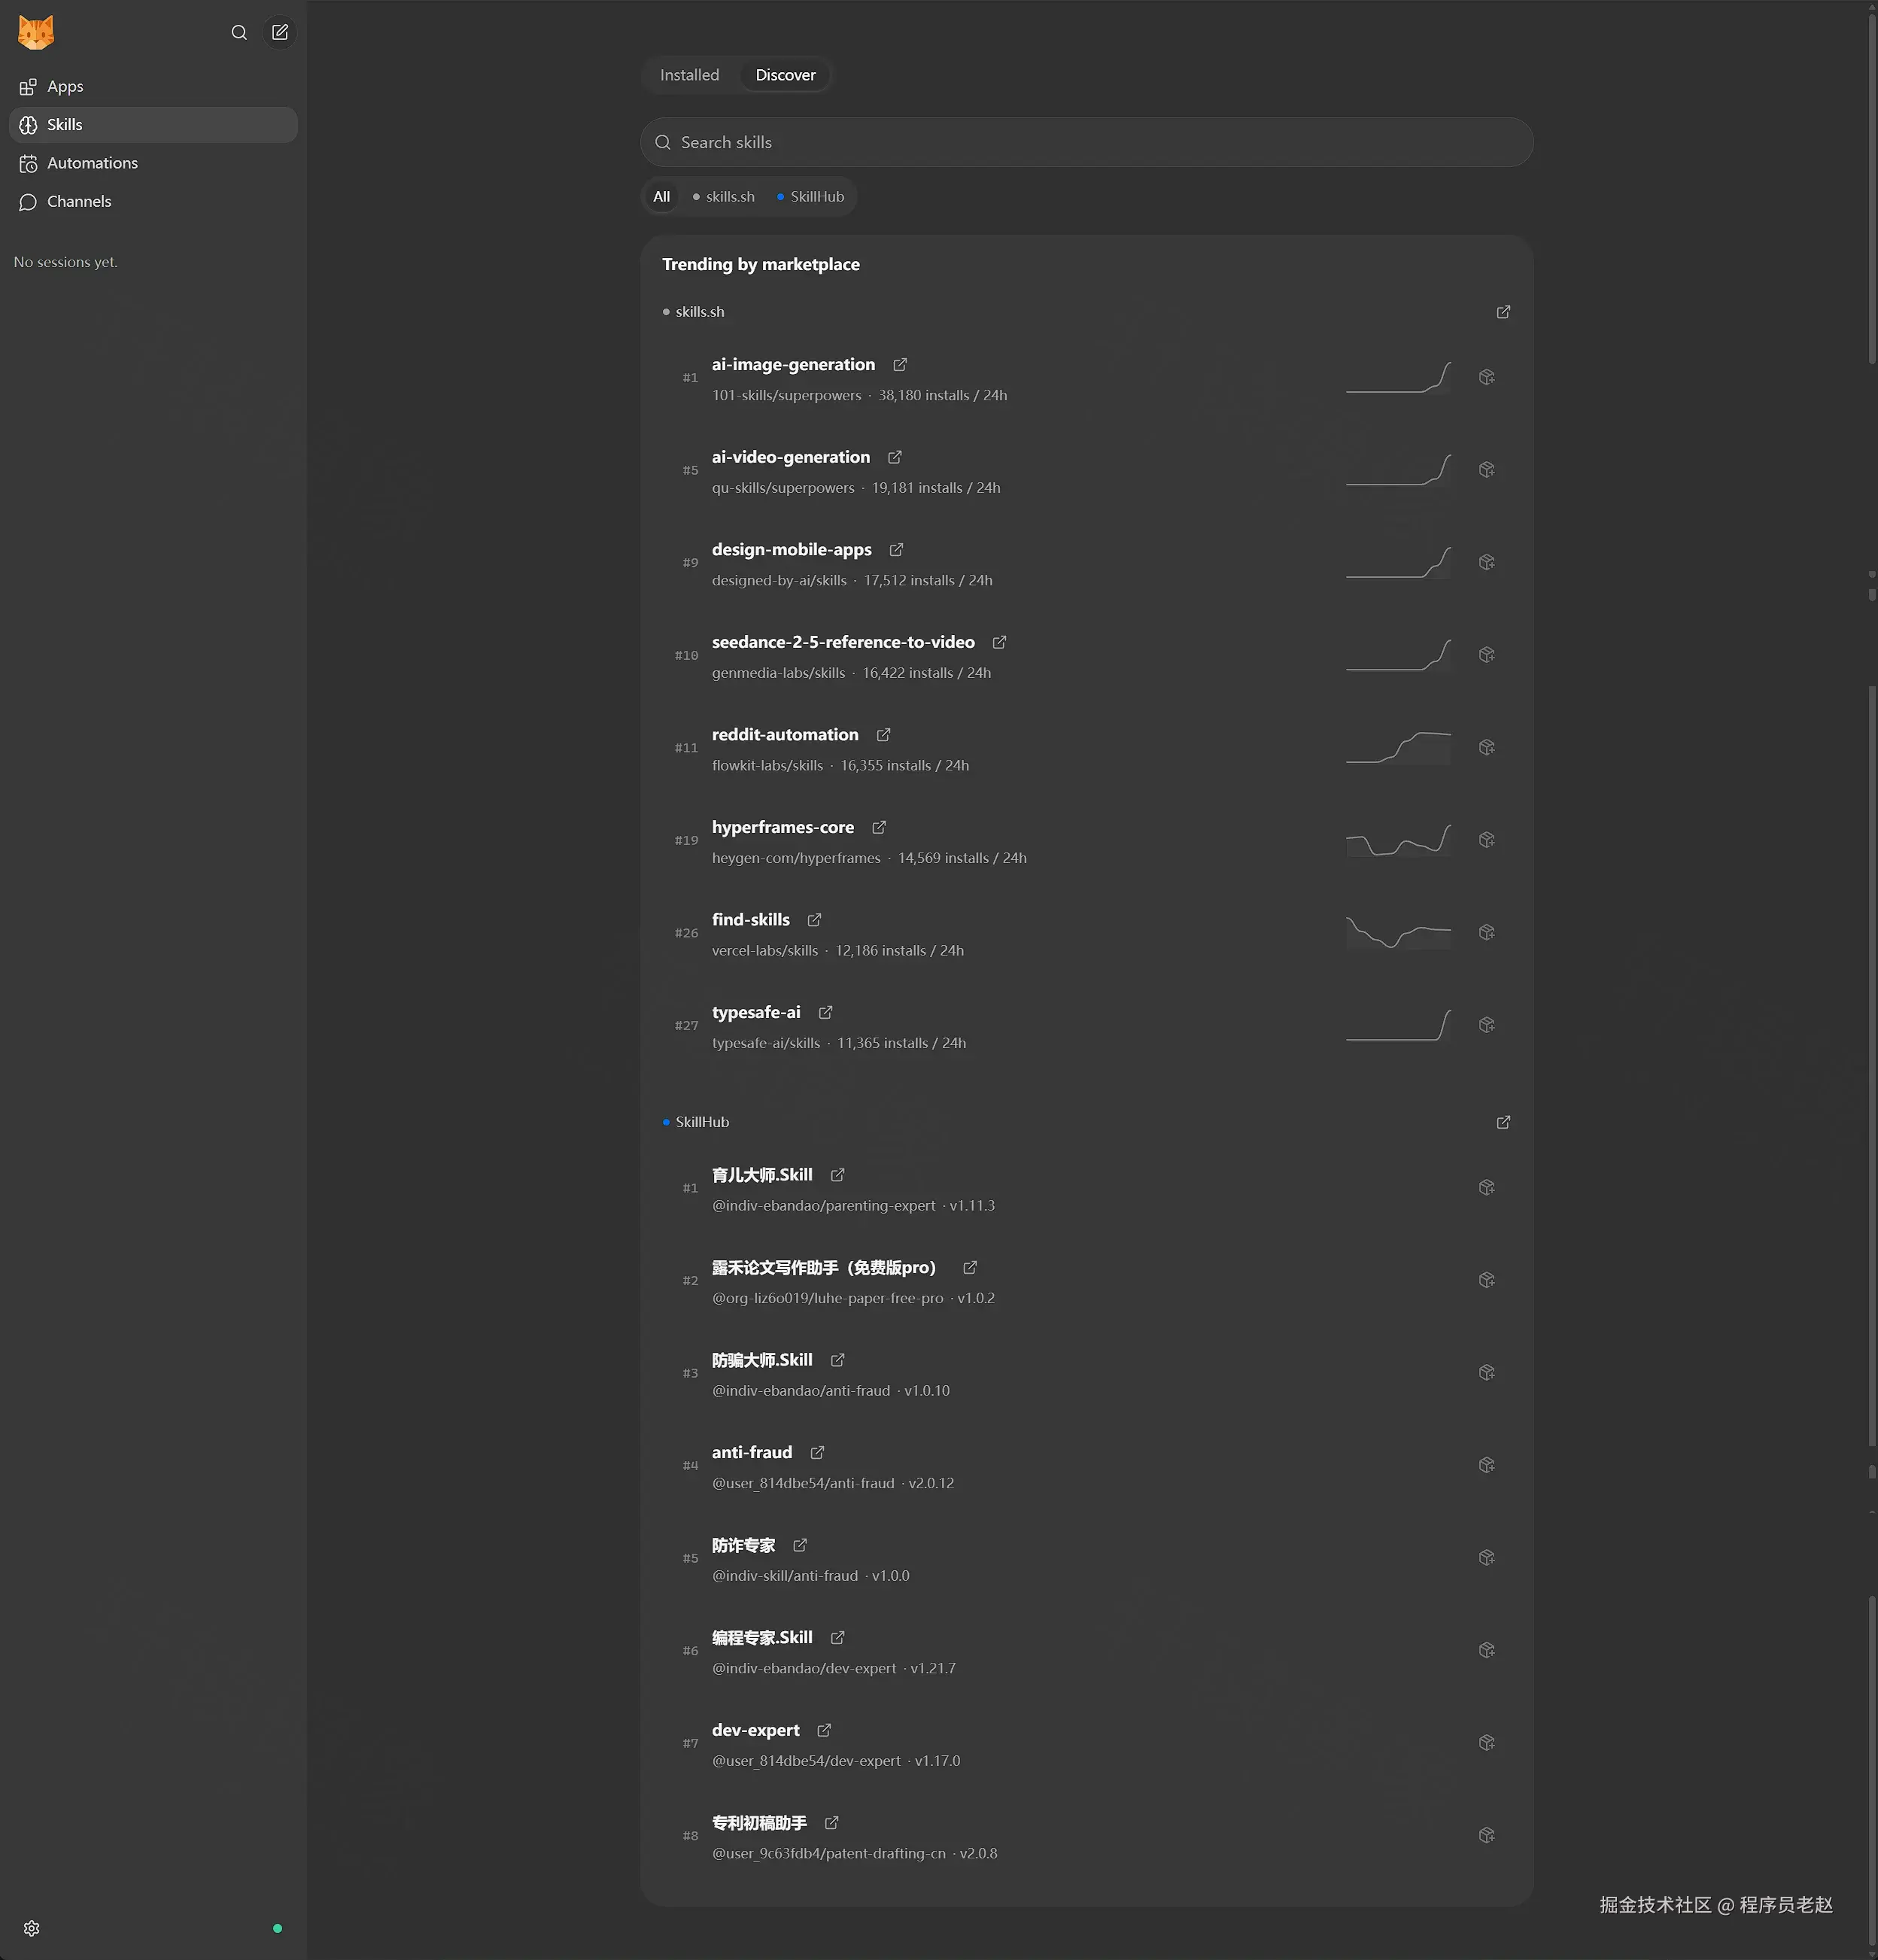Viewport: 1878px width, 1960px height.
Task: Open the 育儿大师.Skill title
Action: [762, 1175]
